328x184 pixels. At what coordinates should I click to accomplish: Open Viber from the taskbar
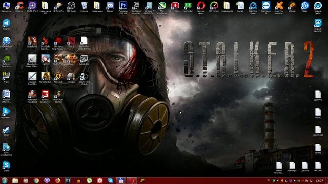[47, 180]
